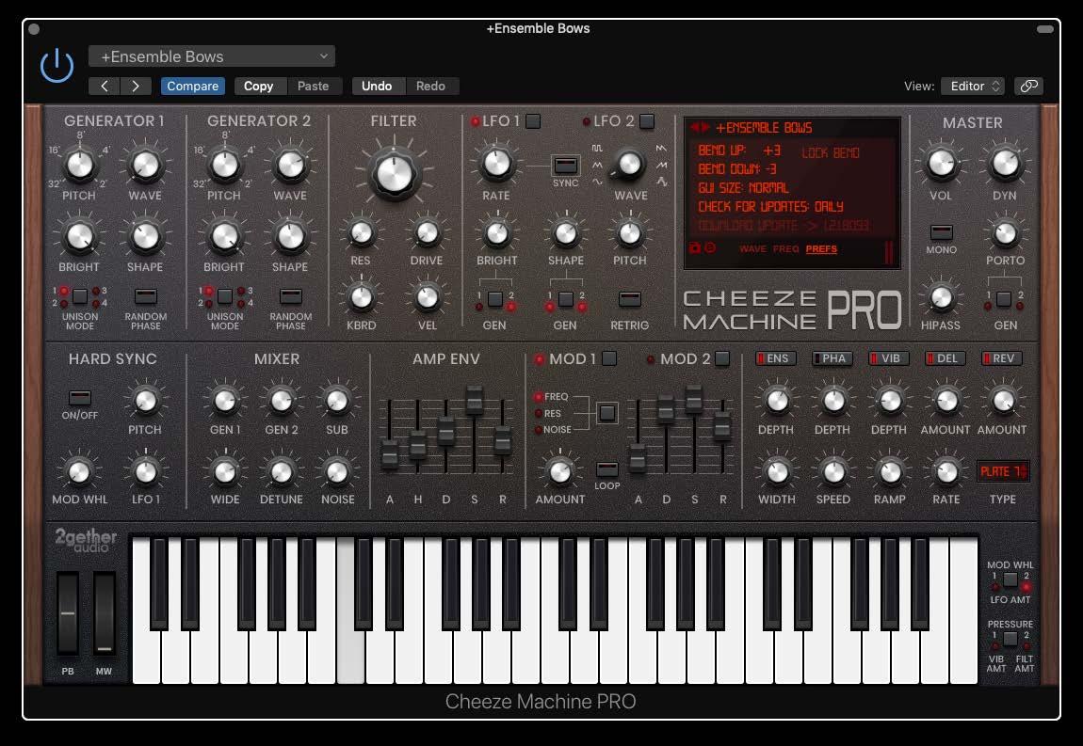Click the PB pitch bend wheel
This screenshot has height=746, width=1083.
coord(68,612)
